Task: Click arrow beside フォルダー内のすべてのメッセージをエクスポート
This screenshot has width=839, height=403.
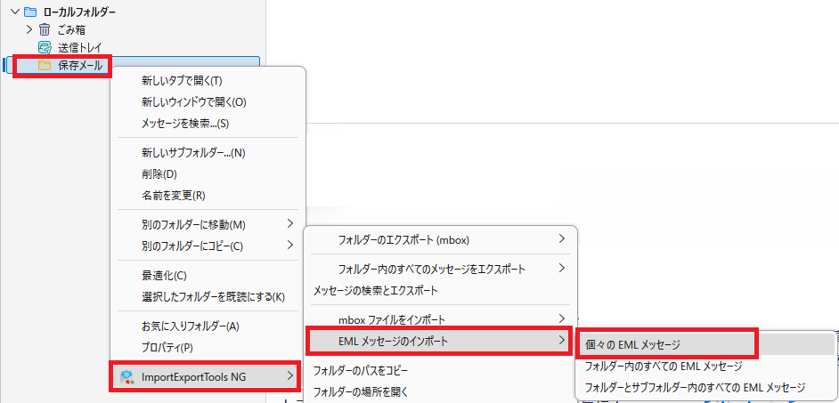Action: (x=562, y=268)
